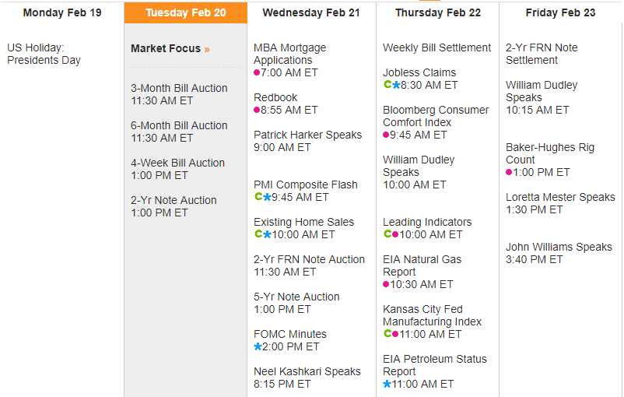Click the green C icon by Leading Indicators
Viewport: 624px width, 397px height.
[387, 234]
